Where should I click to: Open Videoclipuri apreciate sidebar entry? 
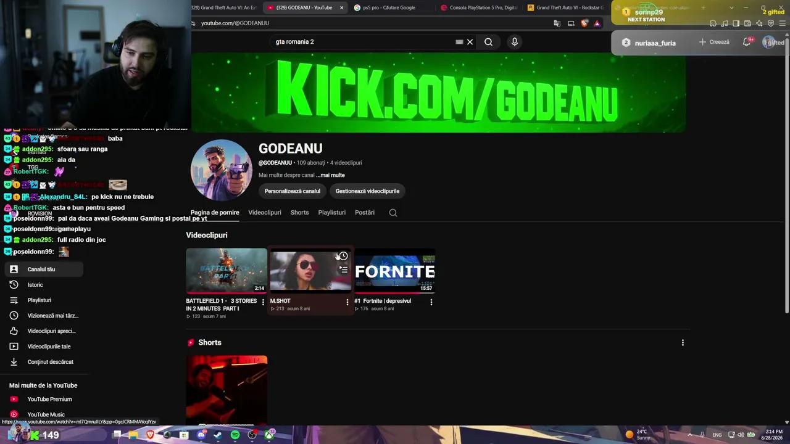tap(43, 331)
